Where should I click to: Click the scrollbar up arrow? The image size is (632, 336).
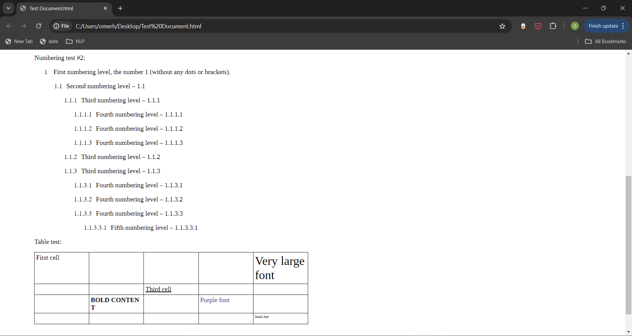pos(629,53)
